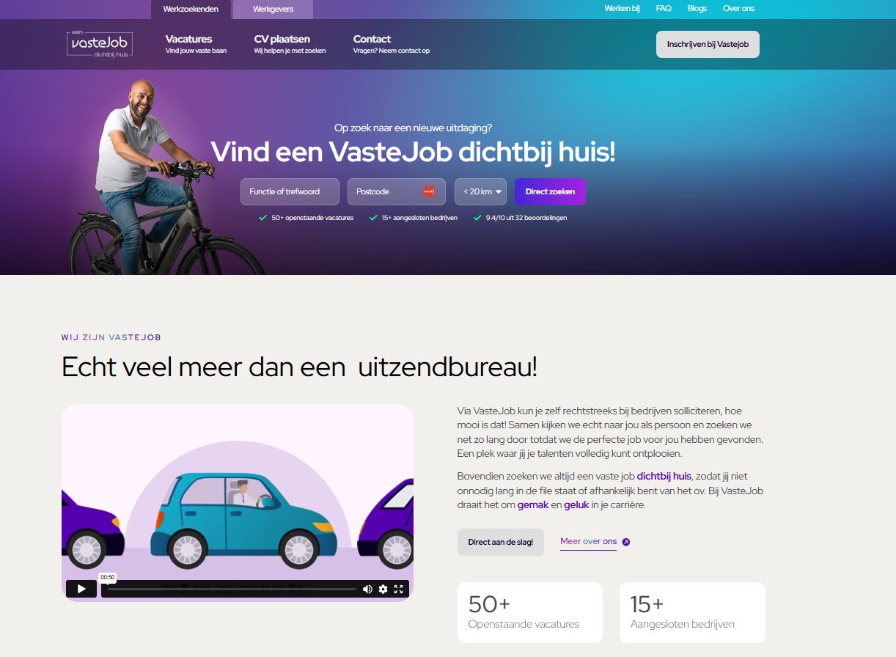The height and width of the screenshot is (657, 896).
Task: Click the Direct aan de slag! button
Action: tap(501, 542)
